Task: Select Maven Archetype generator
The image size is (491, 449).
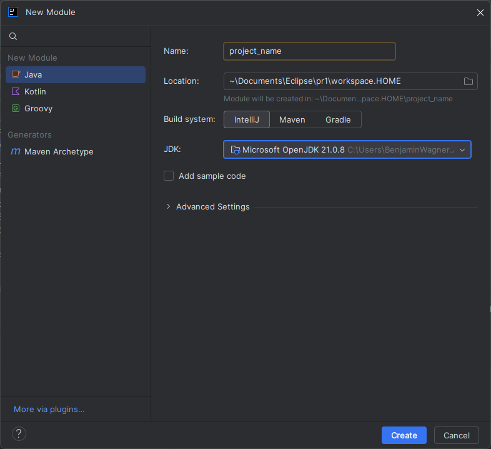Action: tap(59, 151)
